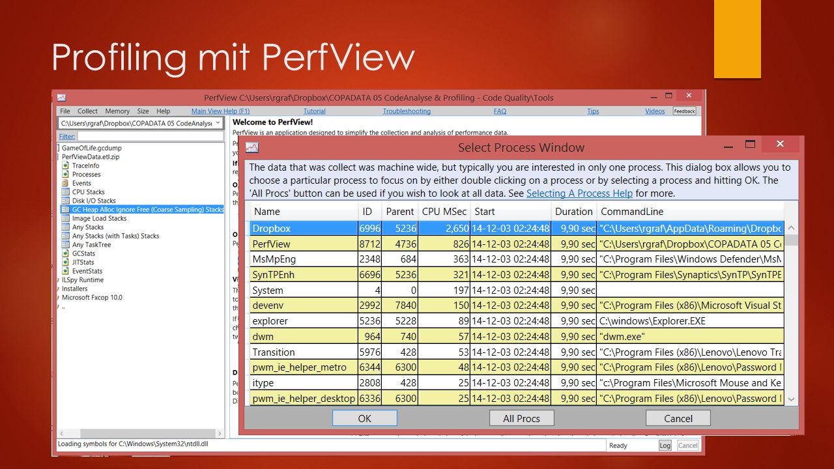The image size is (834, 469).
Task: Confirm selection with the OK button
Action: coord(364,418)
